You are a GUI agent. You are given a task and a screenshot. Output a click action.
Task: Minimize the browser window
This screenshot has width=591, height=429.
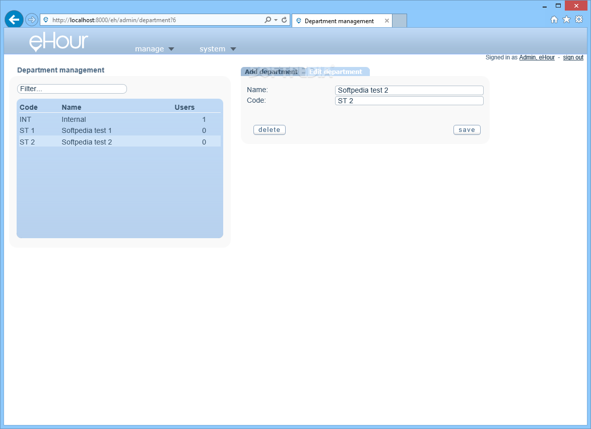pyautogui.click(x=545, y=6)
